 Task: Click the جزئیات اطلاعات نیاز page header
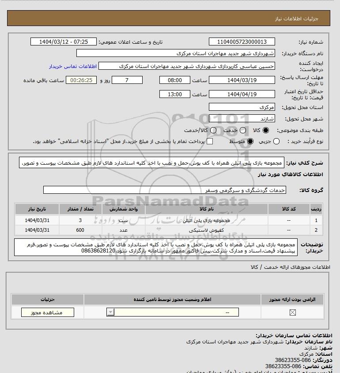296,19
